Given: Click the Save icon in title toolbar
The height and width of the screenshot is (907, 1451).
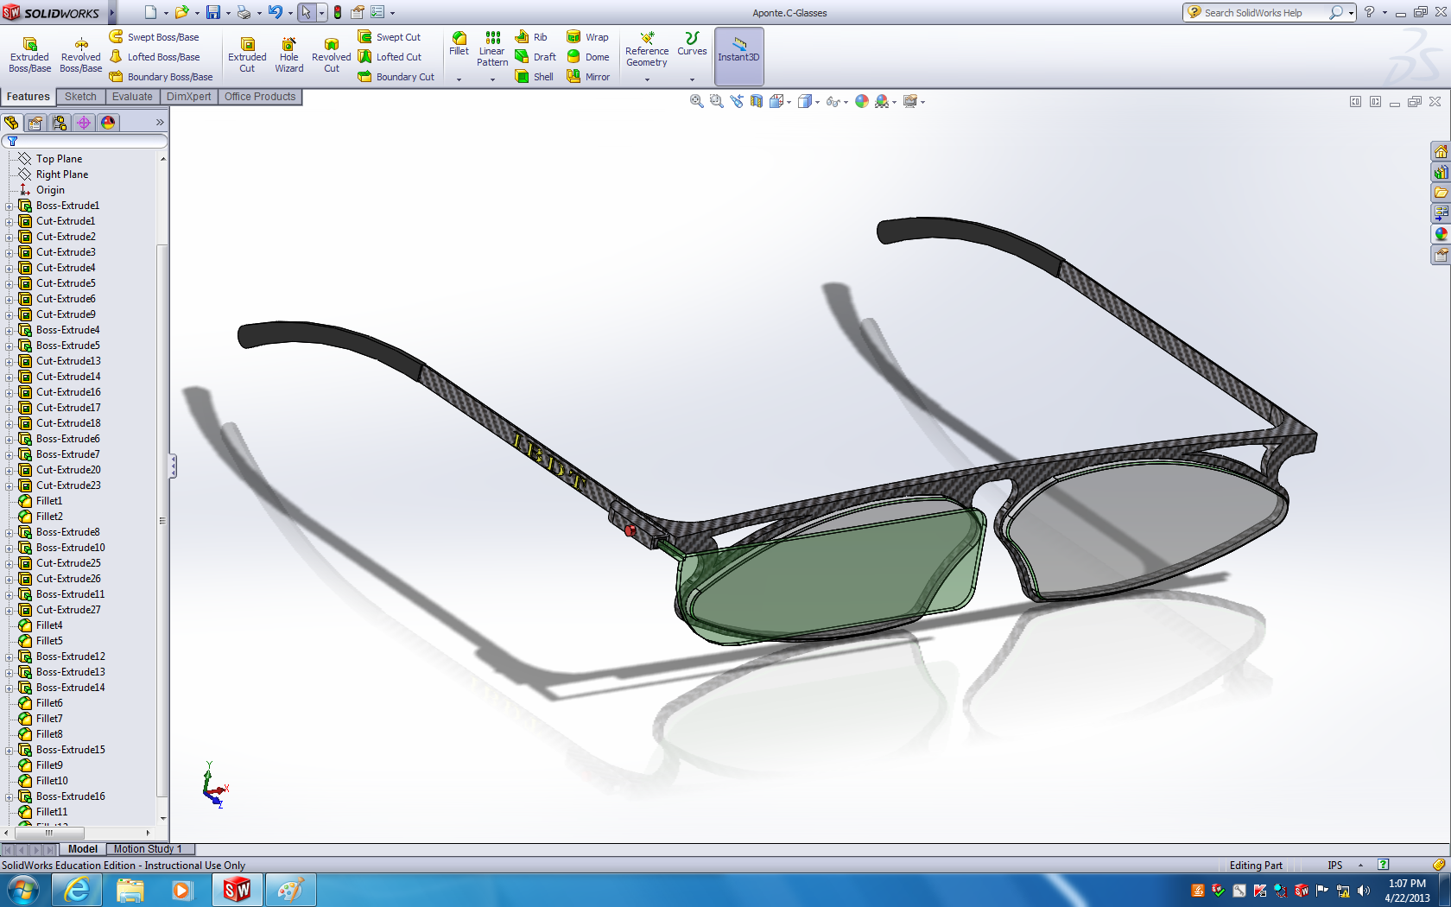Looking at the screenshot, I should coord(212,12).
